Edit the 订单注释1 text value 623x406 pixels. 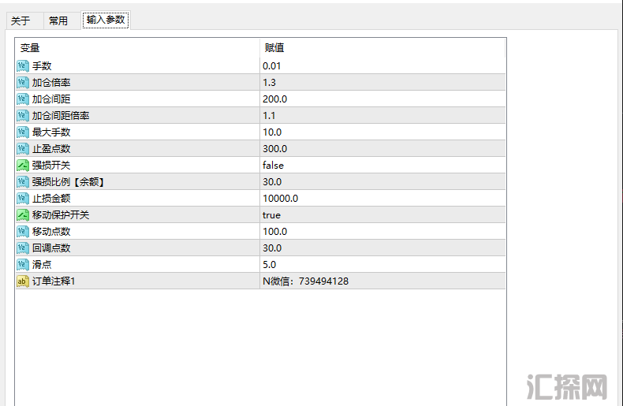point(306,281)
